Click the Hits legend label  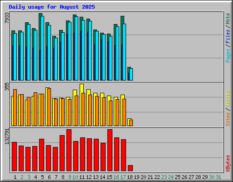[x=228, y=19]
